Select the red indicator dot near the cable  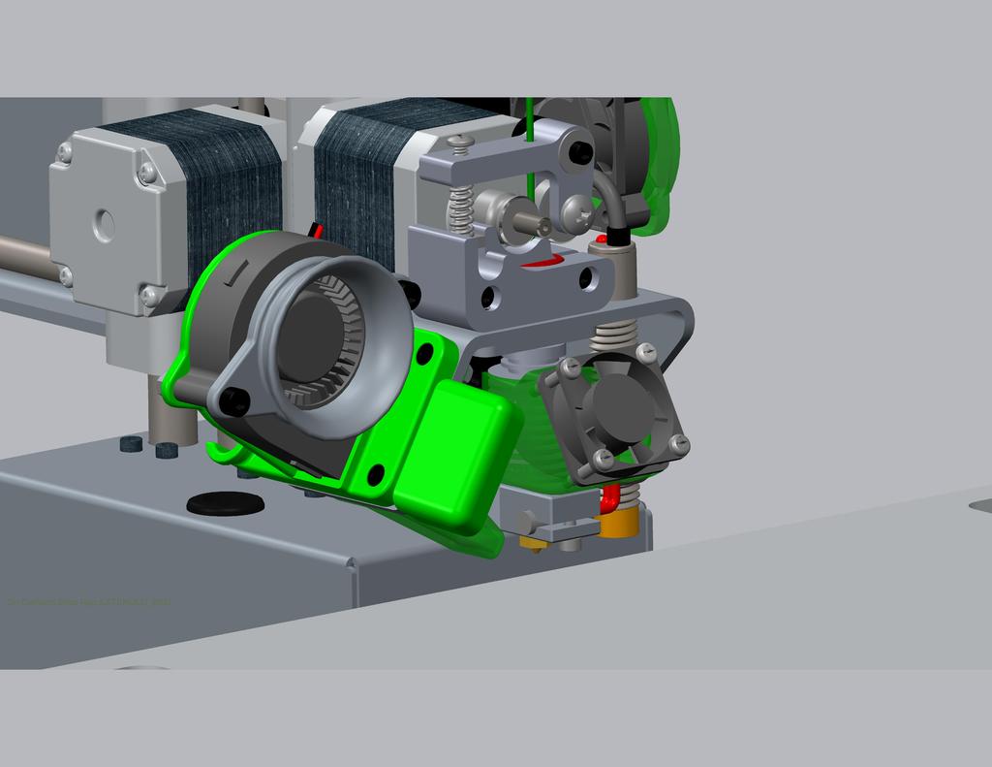[602, 239]
